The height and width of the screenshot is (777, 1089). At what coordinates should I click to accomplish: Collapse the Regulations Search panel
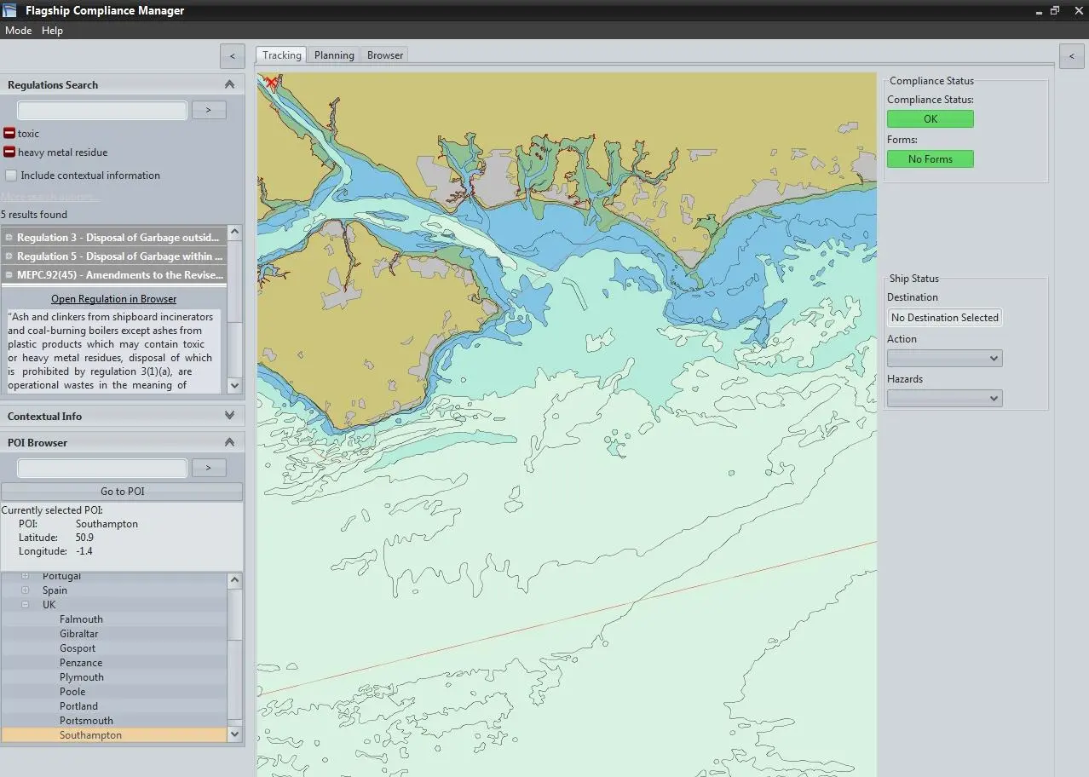(229, 84)
